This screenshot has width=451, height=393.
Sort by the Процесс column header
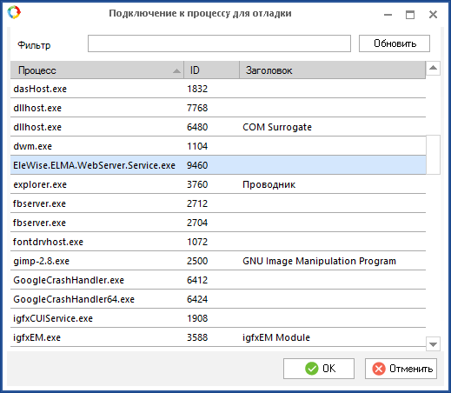click(x=97, y=70)
